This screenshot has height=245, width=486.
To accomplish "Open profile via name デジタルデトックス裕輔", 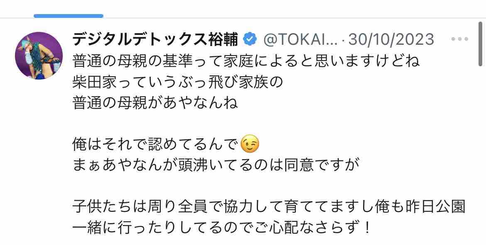I will click(x=155, y=39).
